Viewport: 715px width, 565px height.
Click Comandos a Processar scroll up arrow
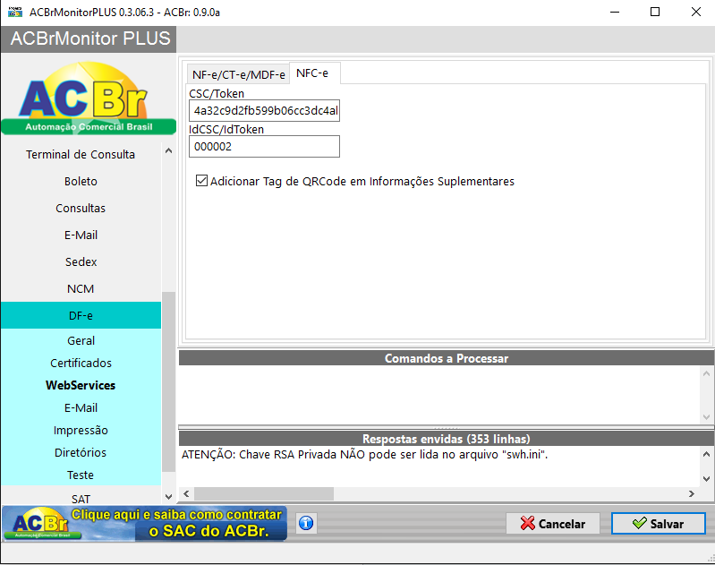click(706, 373)
